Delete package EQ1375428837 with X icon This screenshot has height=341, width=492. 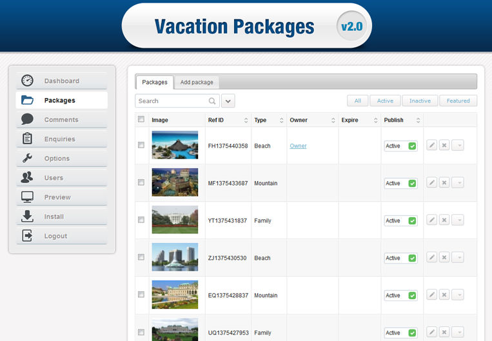[x=444, y=295]
